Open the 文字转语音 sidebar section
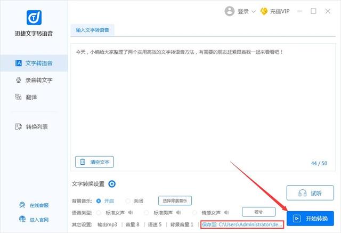The image size is (341, 233). tap(34, 63)
